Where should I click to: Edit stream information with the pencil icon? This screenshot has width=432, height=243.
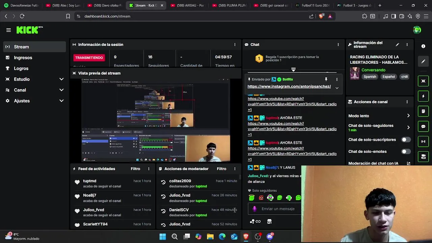tap(397, 45)
